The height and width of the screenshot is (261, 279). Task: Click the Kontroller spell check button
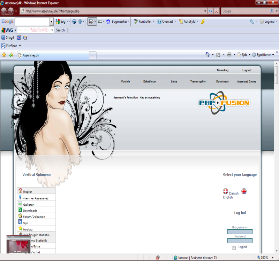click(143, 22)
